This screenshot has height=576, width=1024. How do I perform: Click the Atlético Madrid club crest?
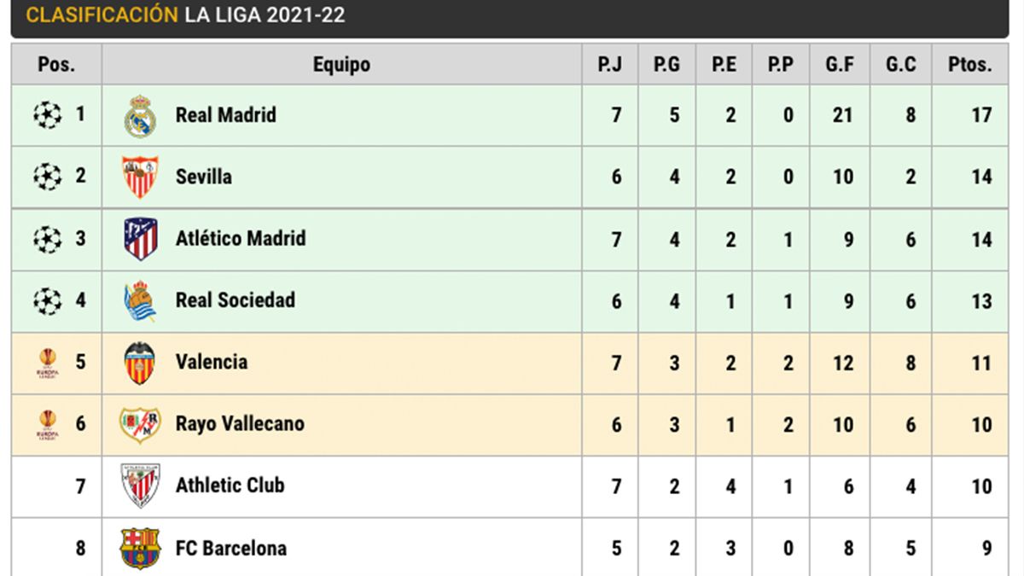click(x=140, y=239)
